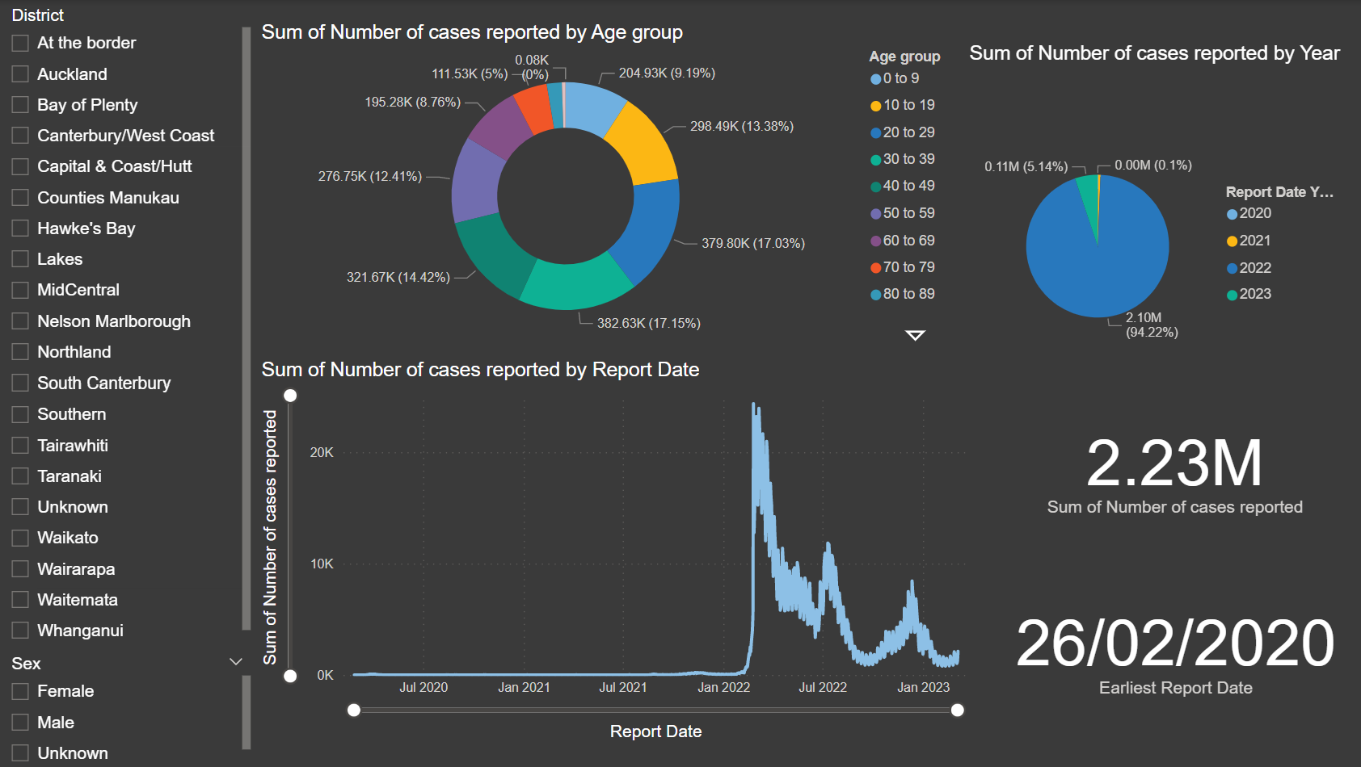The image size is (1361, 767).
Task: Click the bottom handle of vertical zoom slider
Action: 290,676
